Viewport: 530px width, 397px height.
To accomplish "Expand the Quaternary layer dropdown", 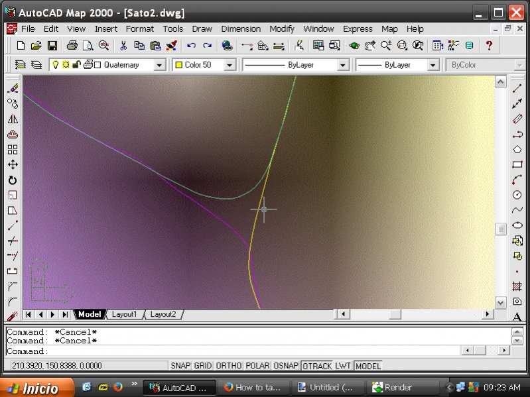I will coord(159,65).
